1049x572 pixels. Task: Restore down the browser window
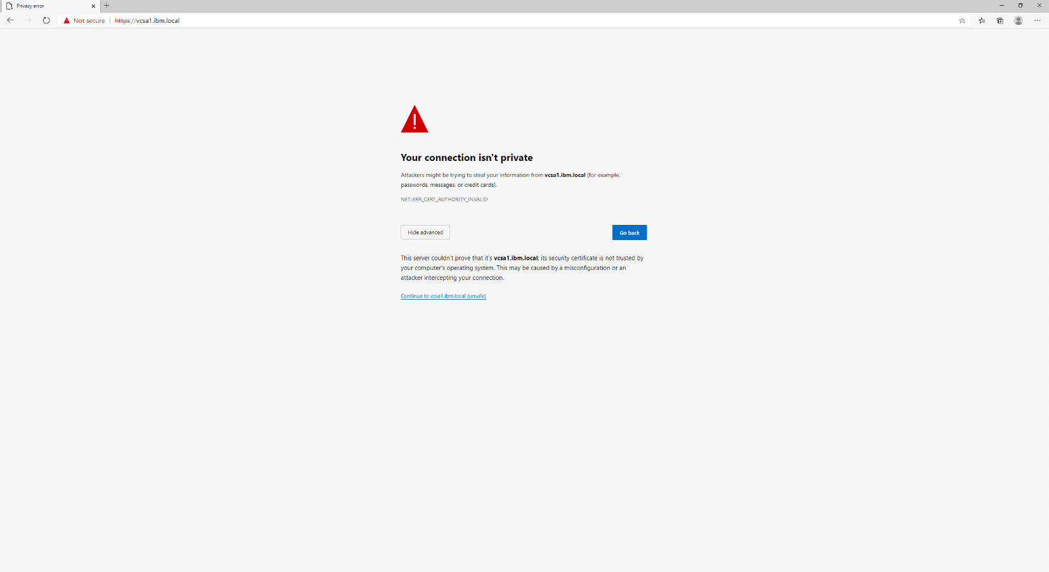[1020, 6]
